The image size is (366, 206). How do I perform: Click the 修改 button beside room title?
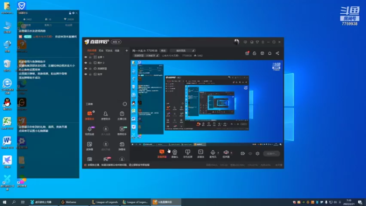(163, 50)
